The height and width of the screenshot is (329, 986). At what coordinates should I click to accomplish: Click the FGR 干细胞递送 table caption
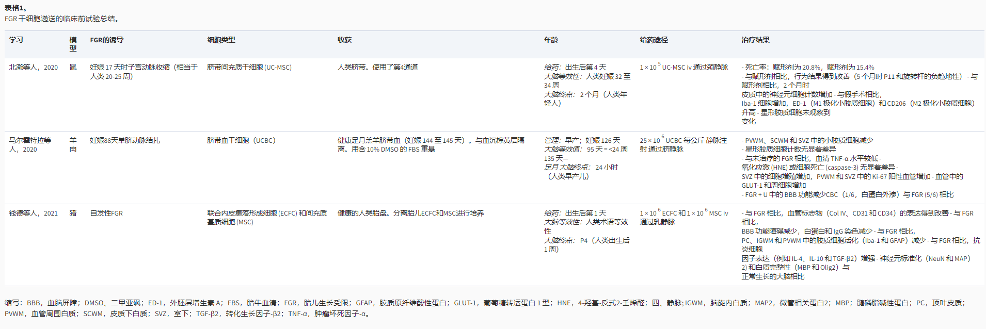click(62, 19)
